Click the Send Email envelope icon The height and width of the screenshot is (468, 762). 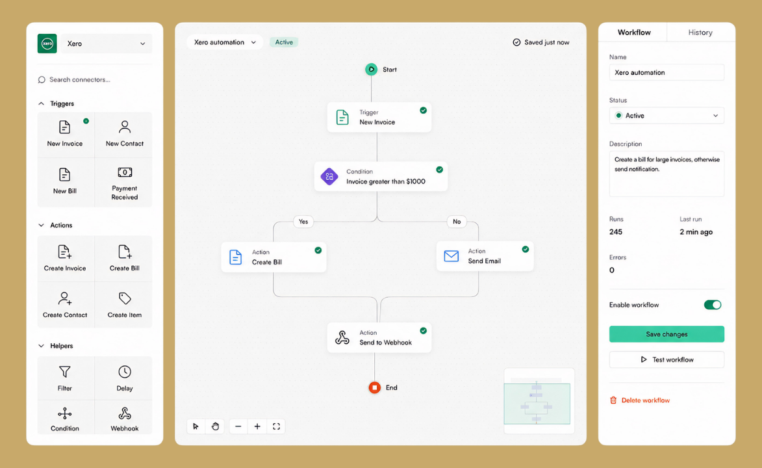451,256
